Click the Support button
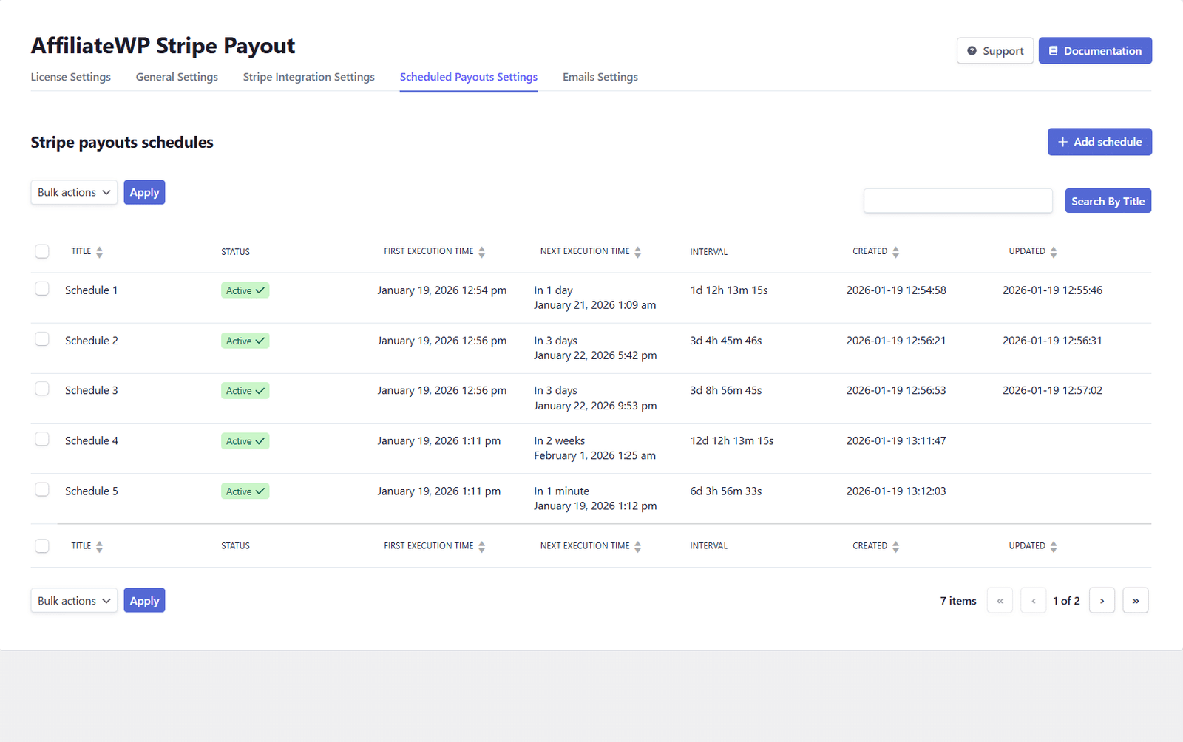 [995, 51]
